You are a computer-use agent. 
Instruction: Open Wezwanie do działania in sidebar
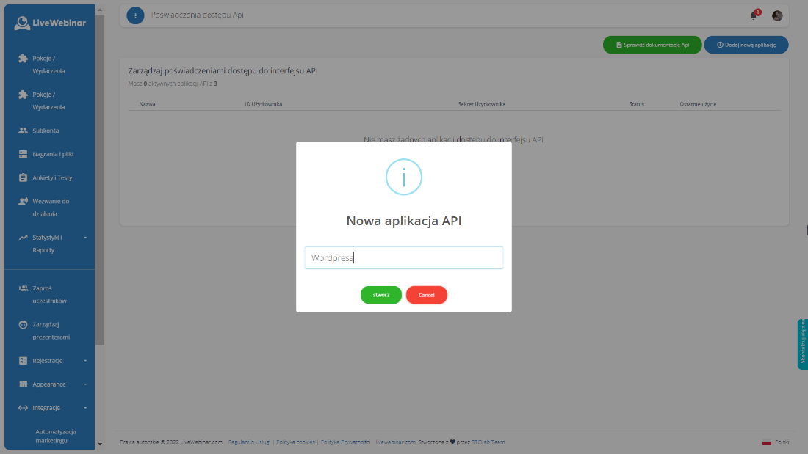(x=50, y=208)
